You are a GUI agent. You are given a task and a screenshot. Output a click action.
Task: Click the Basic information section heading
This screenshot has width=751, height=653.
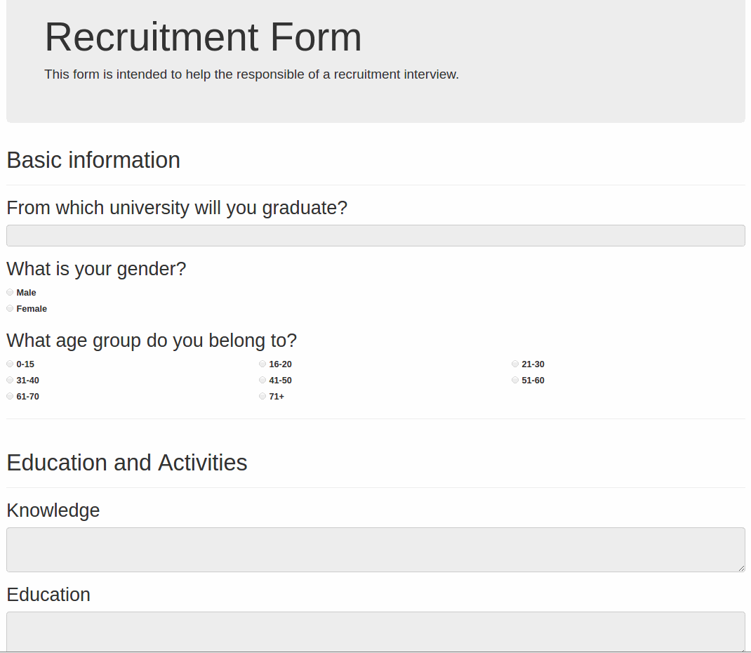coord(93,160)
